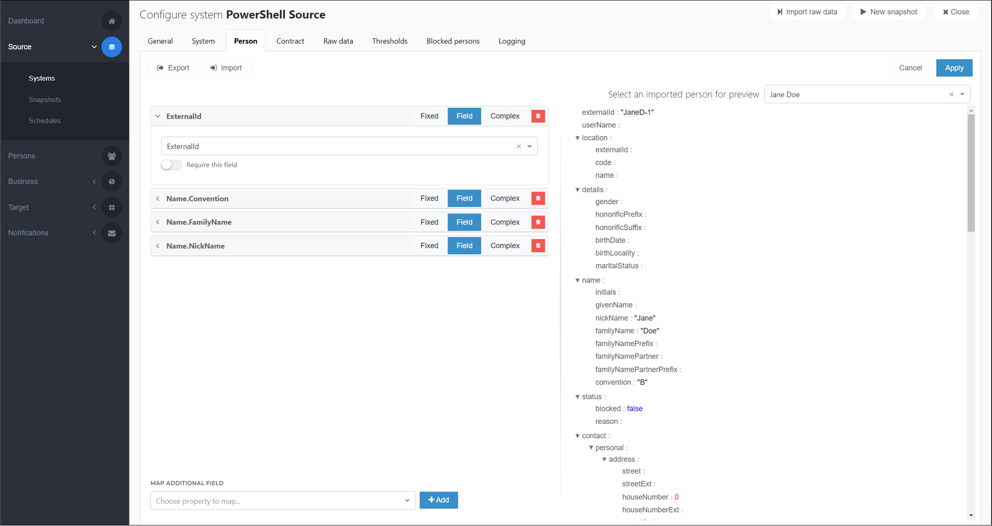This screenshot has height=526, width=992.
Task: Switch to the Blocked persons tab
Action: click(x=453, y=41)
